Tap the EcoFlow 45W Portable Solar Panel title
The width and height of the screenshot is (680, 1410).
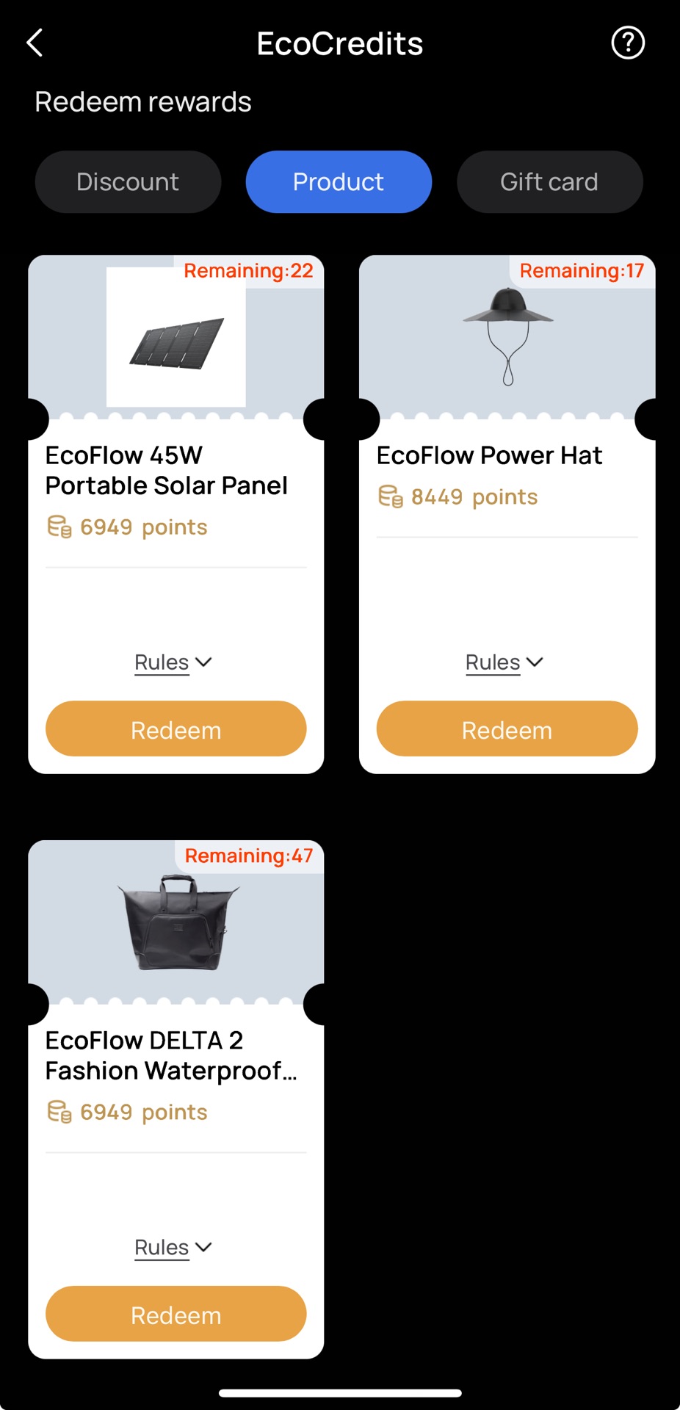coord(167,471)
